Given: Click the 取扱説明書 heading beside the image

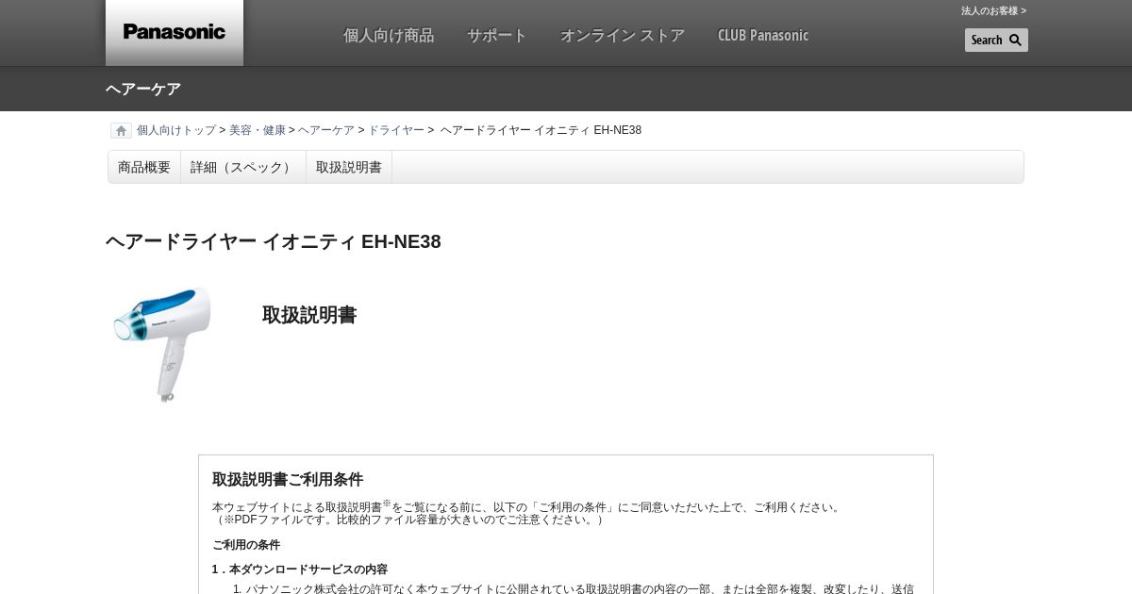Looking at the screenshot, I should (x=309, y=315).
